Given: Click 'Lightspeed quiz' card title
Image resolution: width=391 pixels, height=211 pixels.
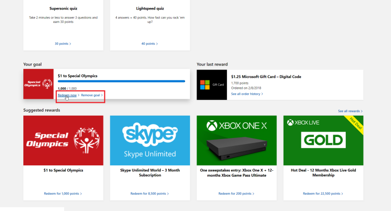Looking at the screenshot, I should point(150,8).
